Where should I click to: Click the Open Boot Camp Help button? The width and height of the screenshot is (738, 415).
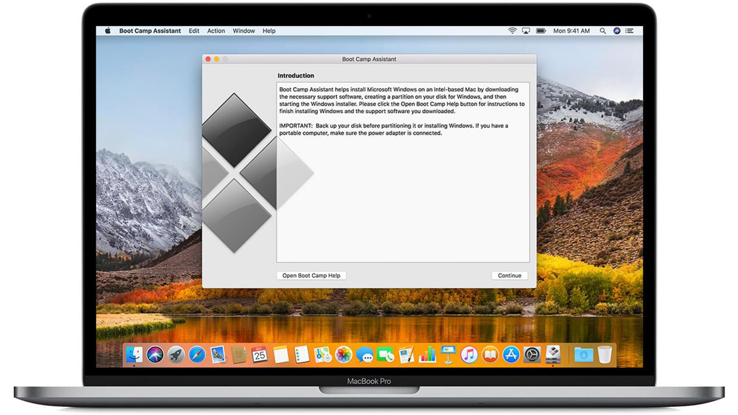[311, 275]
